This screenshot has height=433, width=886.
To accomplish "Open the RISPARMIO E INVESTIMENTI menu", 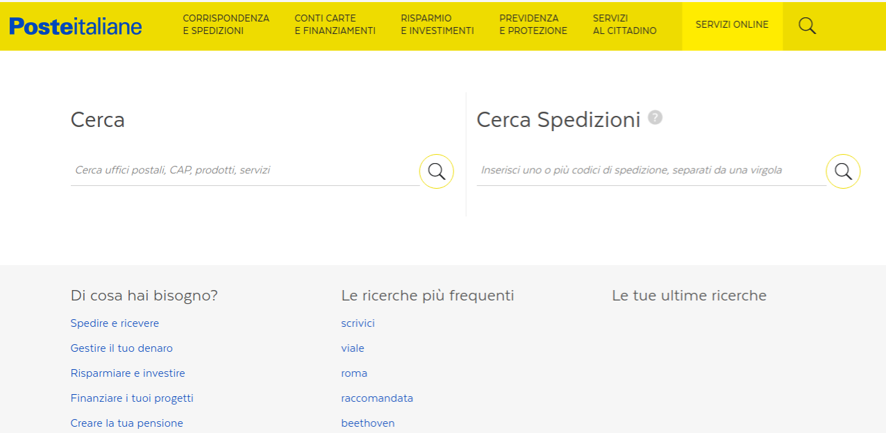I will pyautogui.click(x=436, y=26).
